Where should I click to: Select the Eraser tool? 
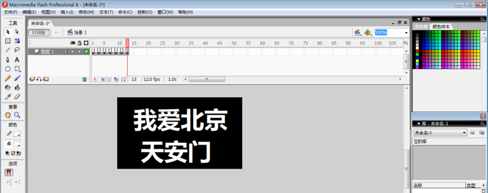pos(17,97)
